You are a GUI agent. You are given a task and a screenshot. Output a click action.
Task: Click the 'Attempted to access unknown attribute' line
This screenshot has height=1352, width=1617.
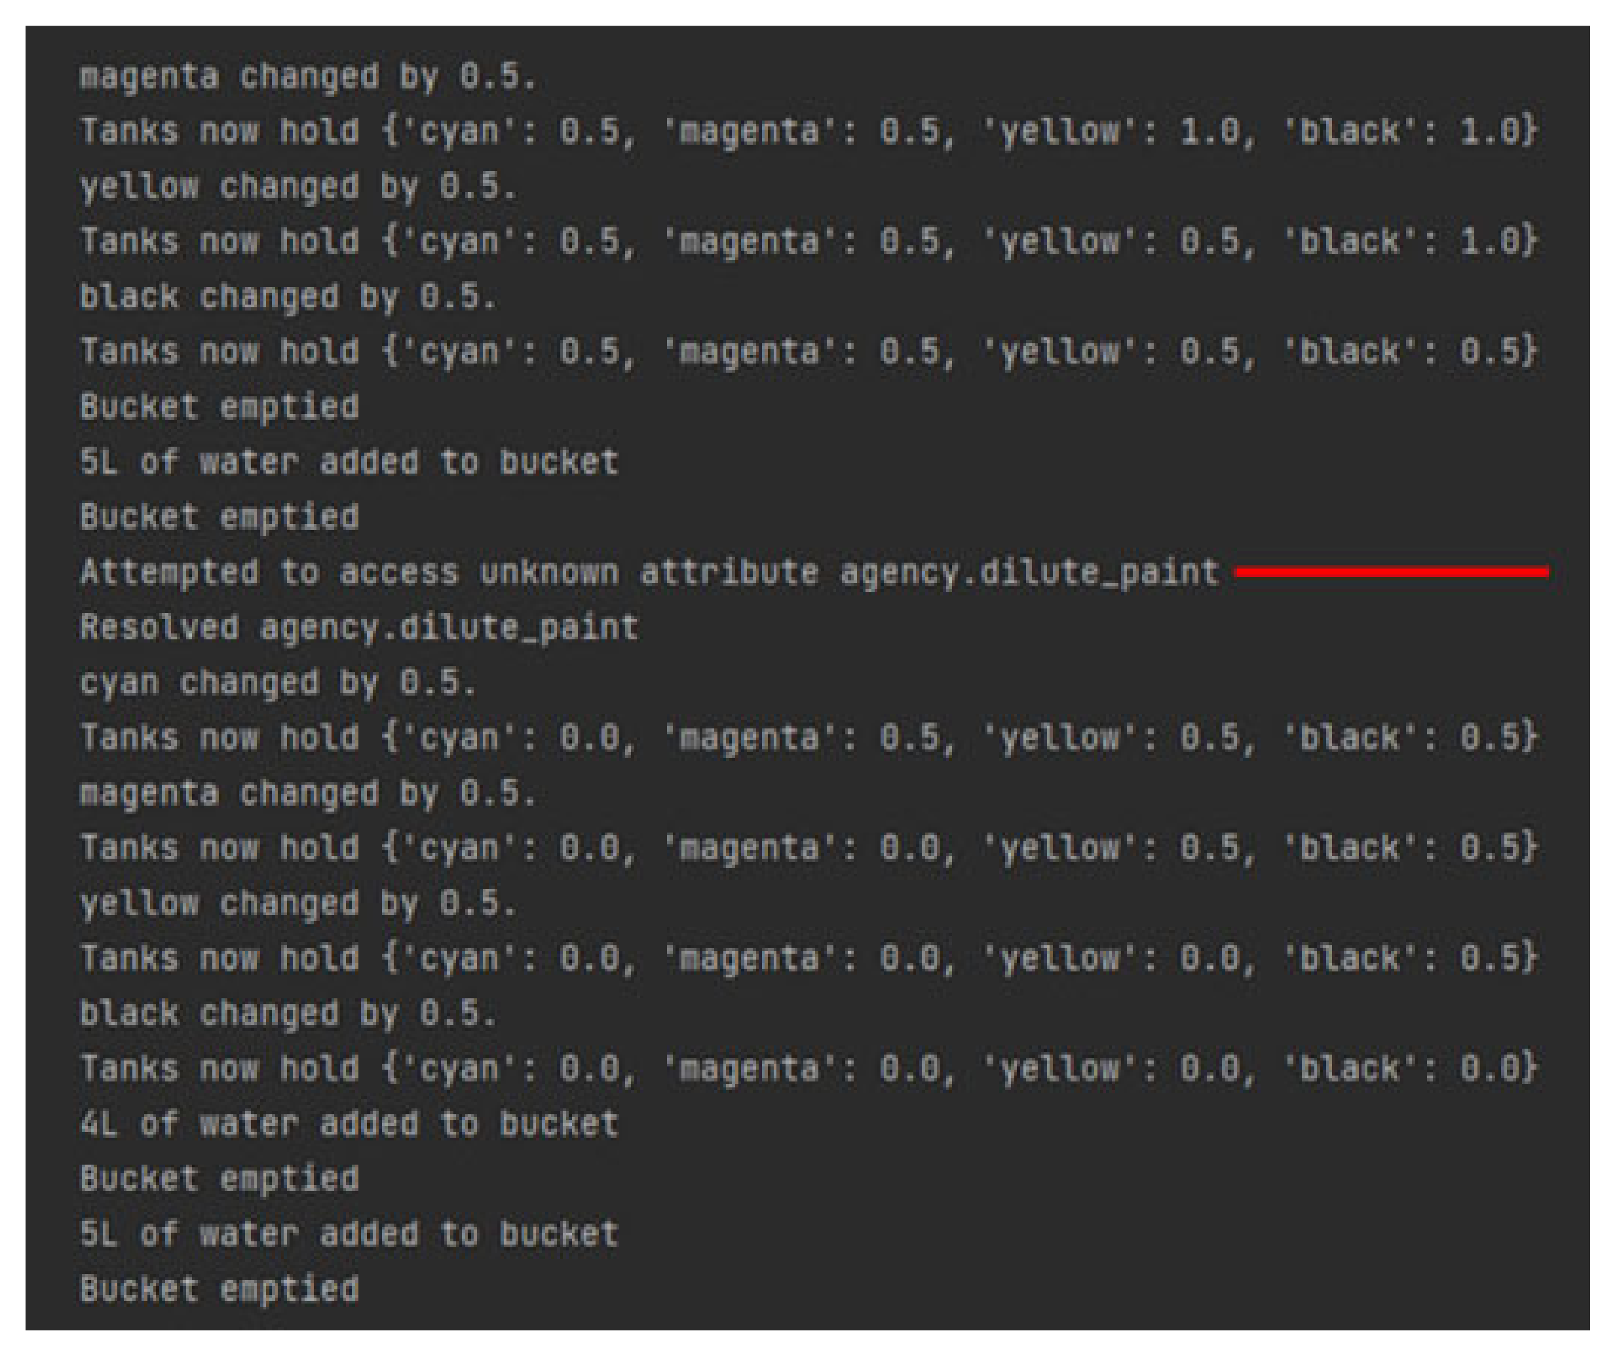(x=649, y=573)
